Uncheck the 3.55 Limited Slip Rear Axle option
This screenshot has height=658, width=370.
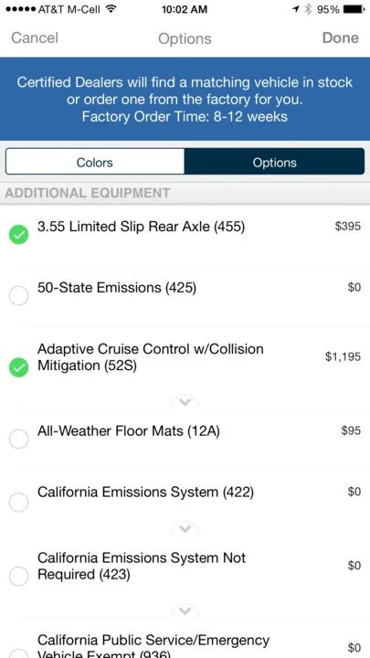(19, 235)
